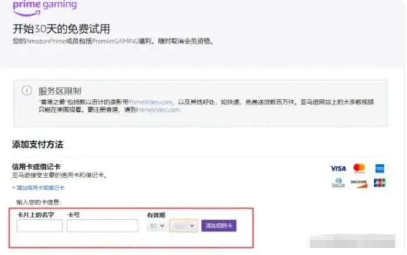Click the info icon beside 服务区限制
407x255 pixels.
[x=26, y=90]
